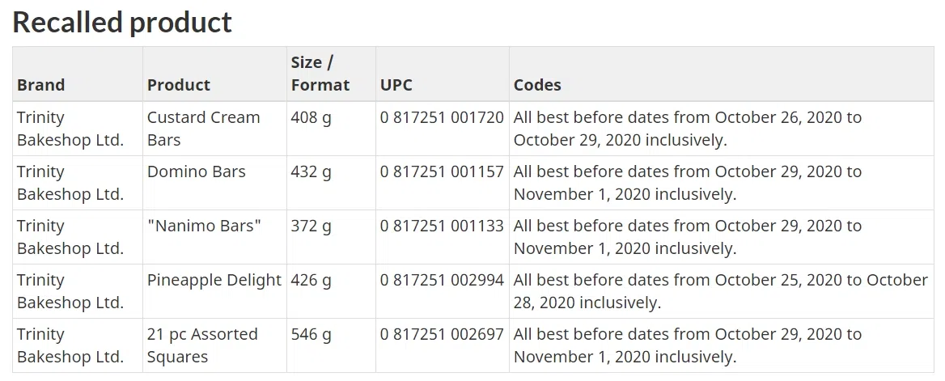Screen dimensions: 945x381
Task: Select the 546 g size cell
Action: [311, 334]
